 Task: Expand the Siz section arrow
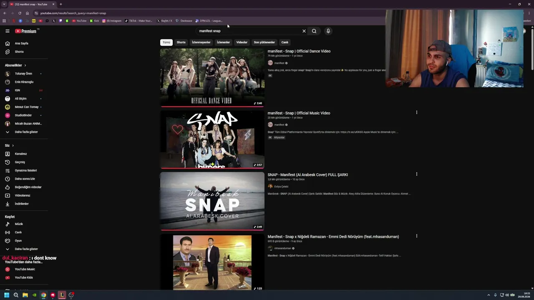pos(13,145)
